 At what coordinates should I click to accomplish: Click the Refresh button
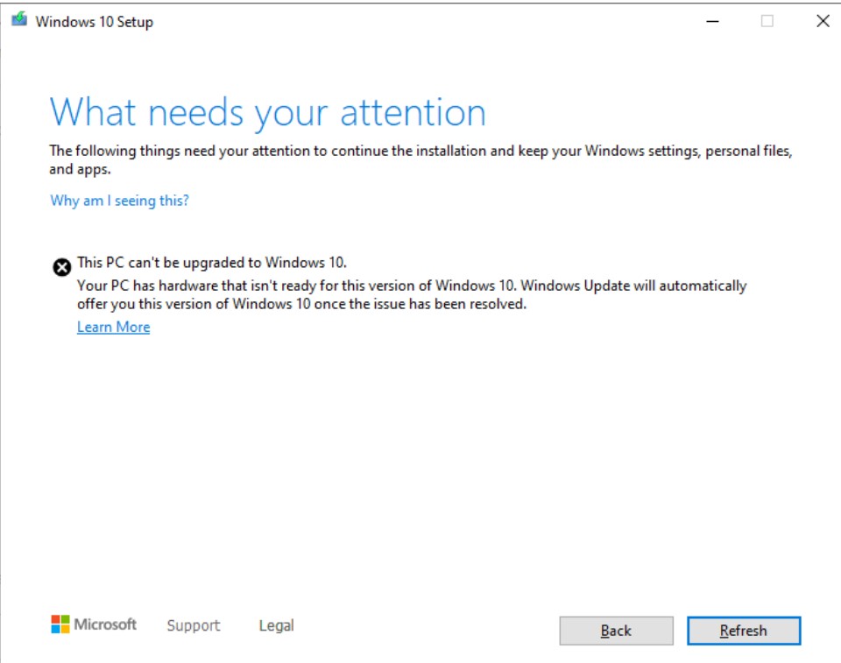pos(744,631)
